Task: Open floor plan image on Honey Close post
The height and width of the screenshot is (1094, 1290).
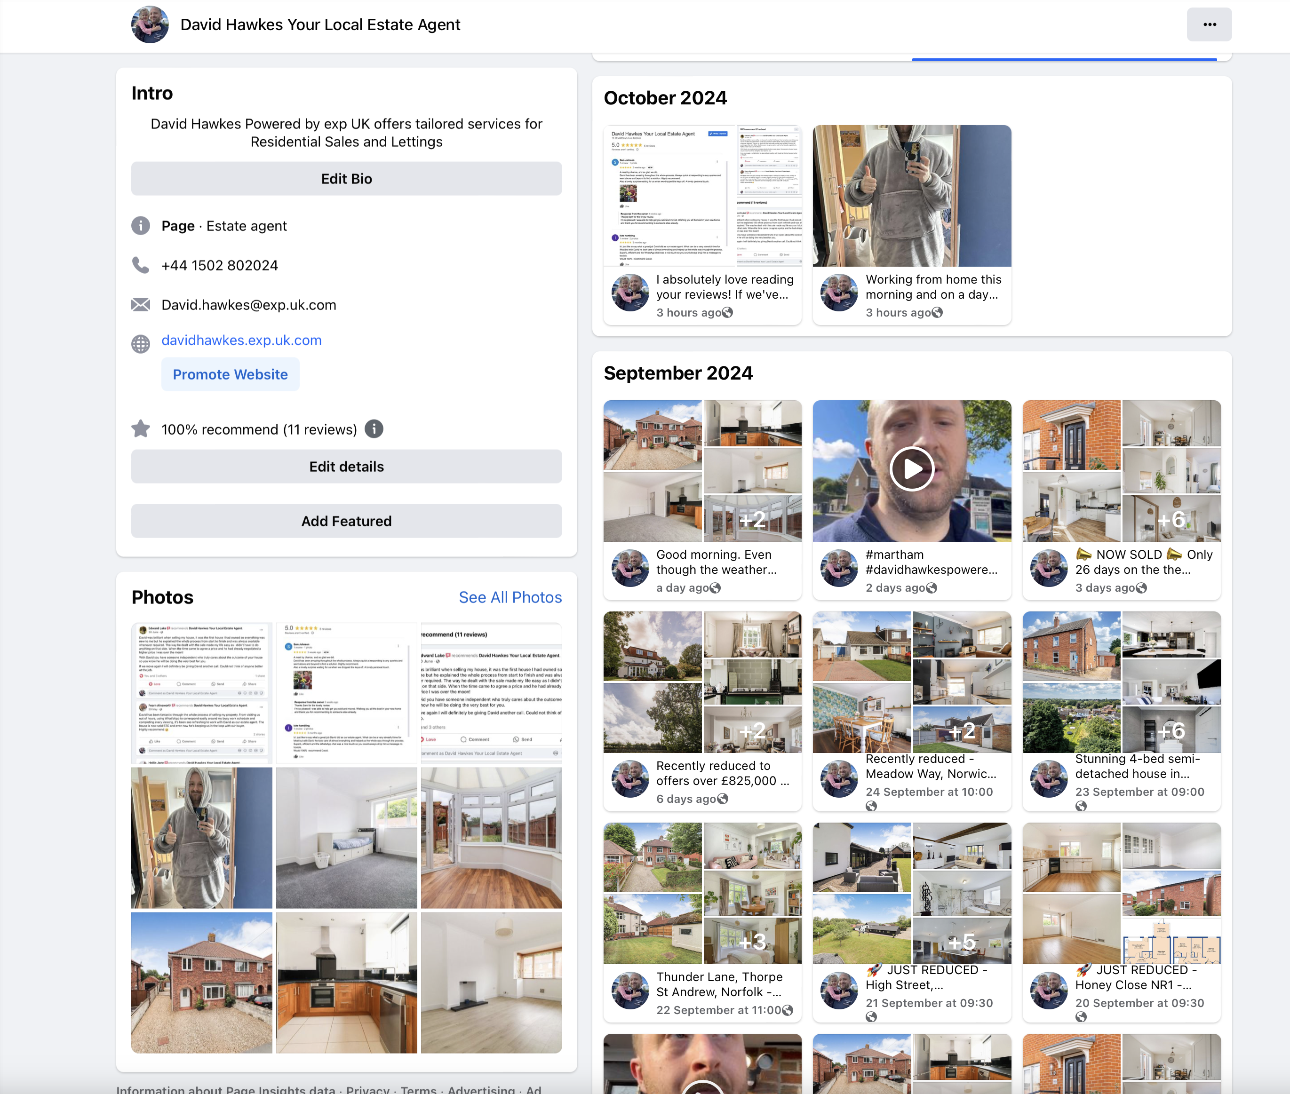Action: pos(1171,942)
